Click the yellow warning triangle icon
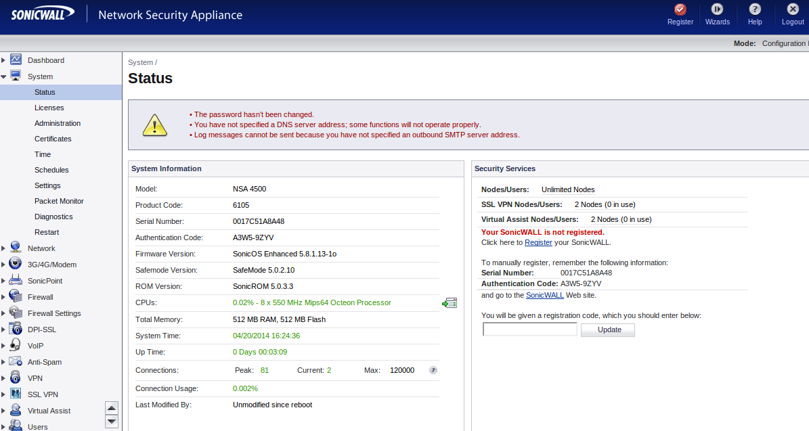This screenshot has height=431, width=809. tap(155, 125)
